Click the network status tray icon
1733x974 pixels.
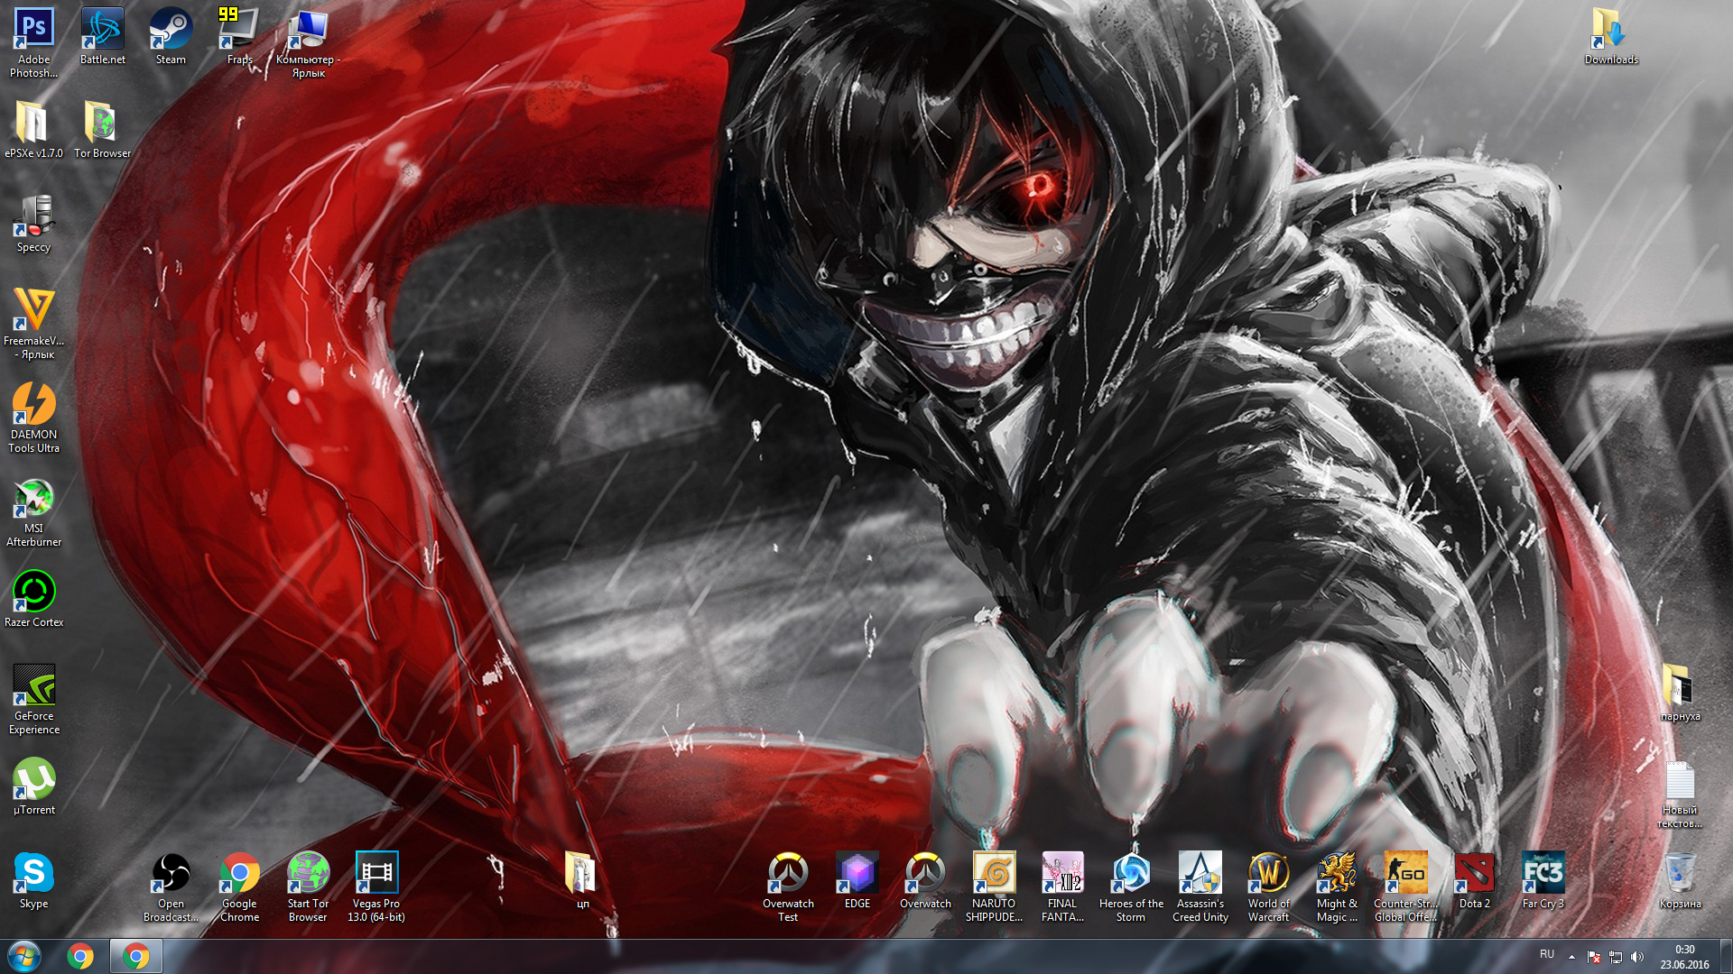[1616, 957]
